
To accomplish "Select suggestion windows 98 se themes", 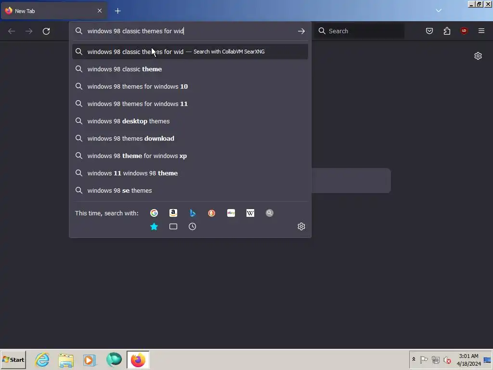I will click(190, 190).
